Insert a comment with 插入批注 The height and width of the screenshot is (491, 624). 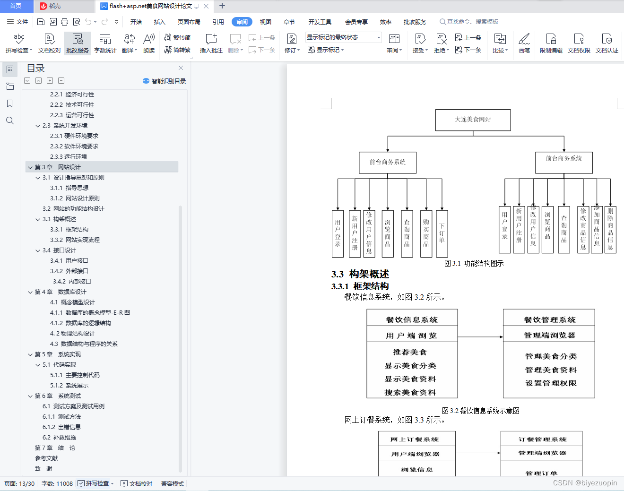pyautogui.click(x=211, y=43)
